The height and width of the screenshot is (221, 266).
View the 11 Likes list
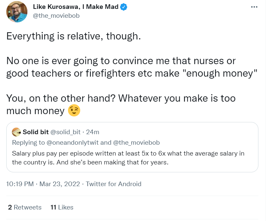62,207
